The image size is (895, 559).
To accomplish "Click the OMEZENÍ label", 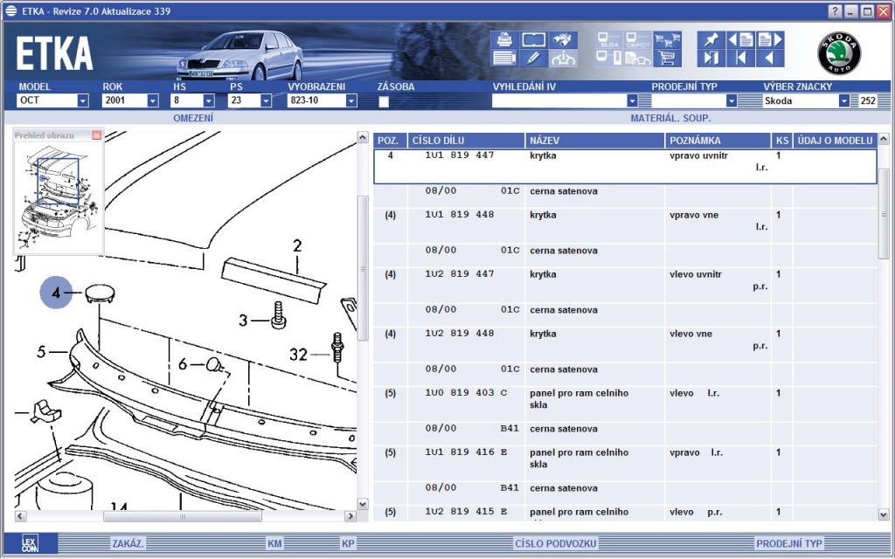I will coord(193,118).
